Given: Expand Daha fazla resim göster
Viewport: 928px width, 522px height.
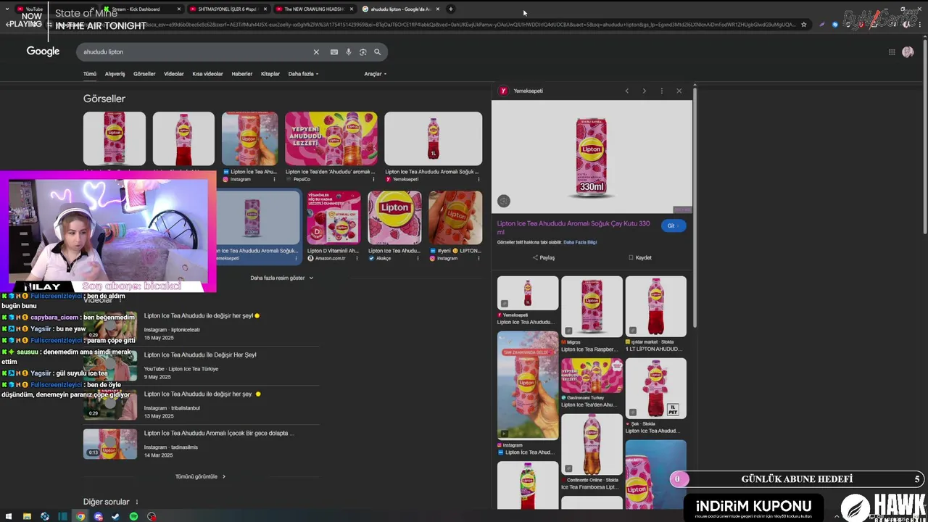Looking at the screenshot, I should pyautogui.click(x=282, y=278).
